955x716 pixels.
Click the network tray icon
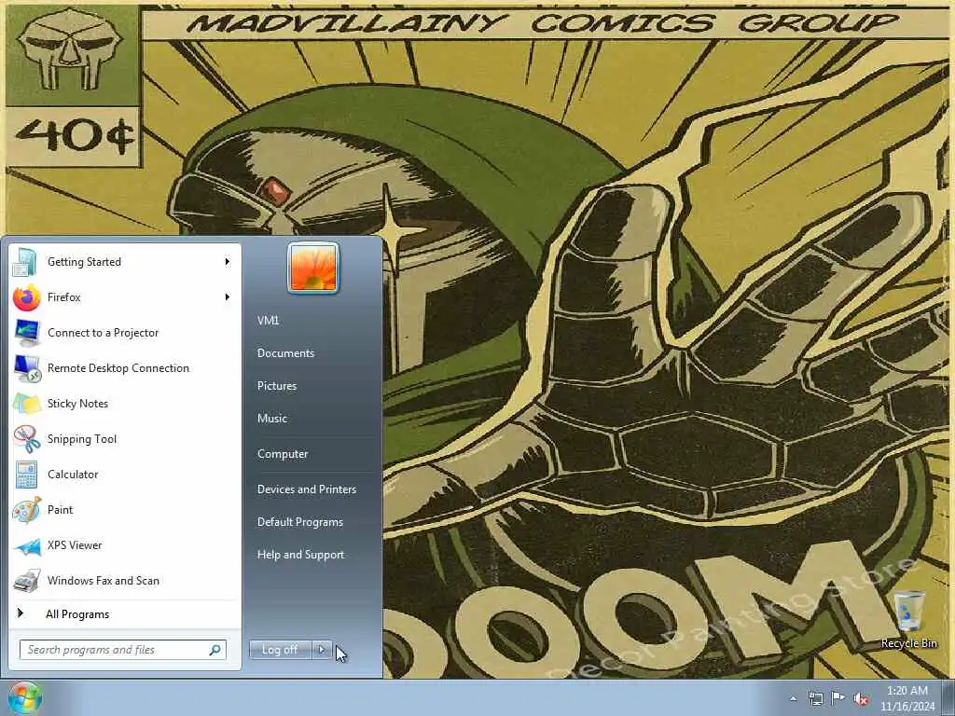pos(815,698)
